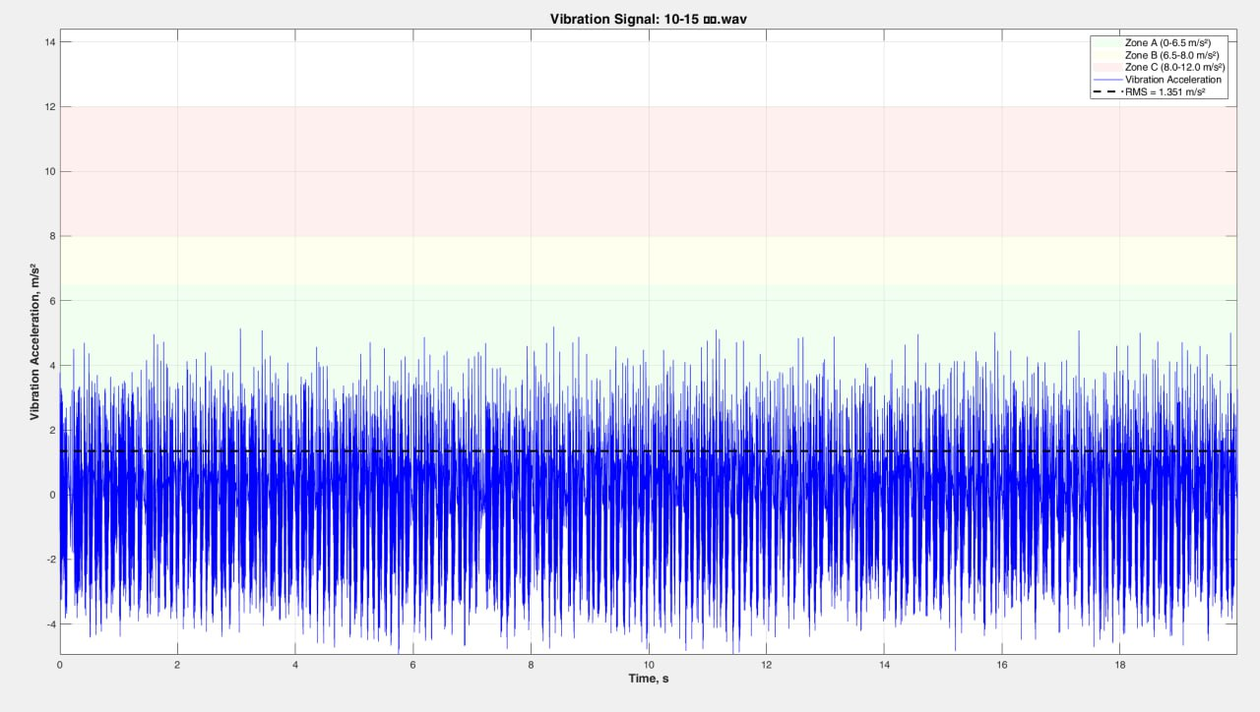
Task: Select the x-axis label 'Time, s'
Action: click(648, 679)
